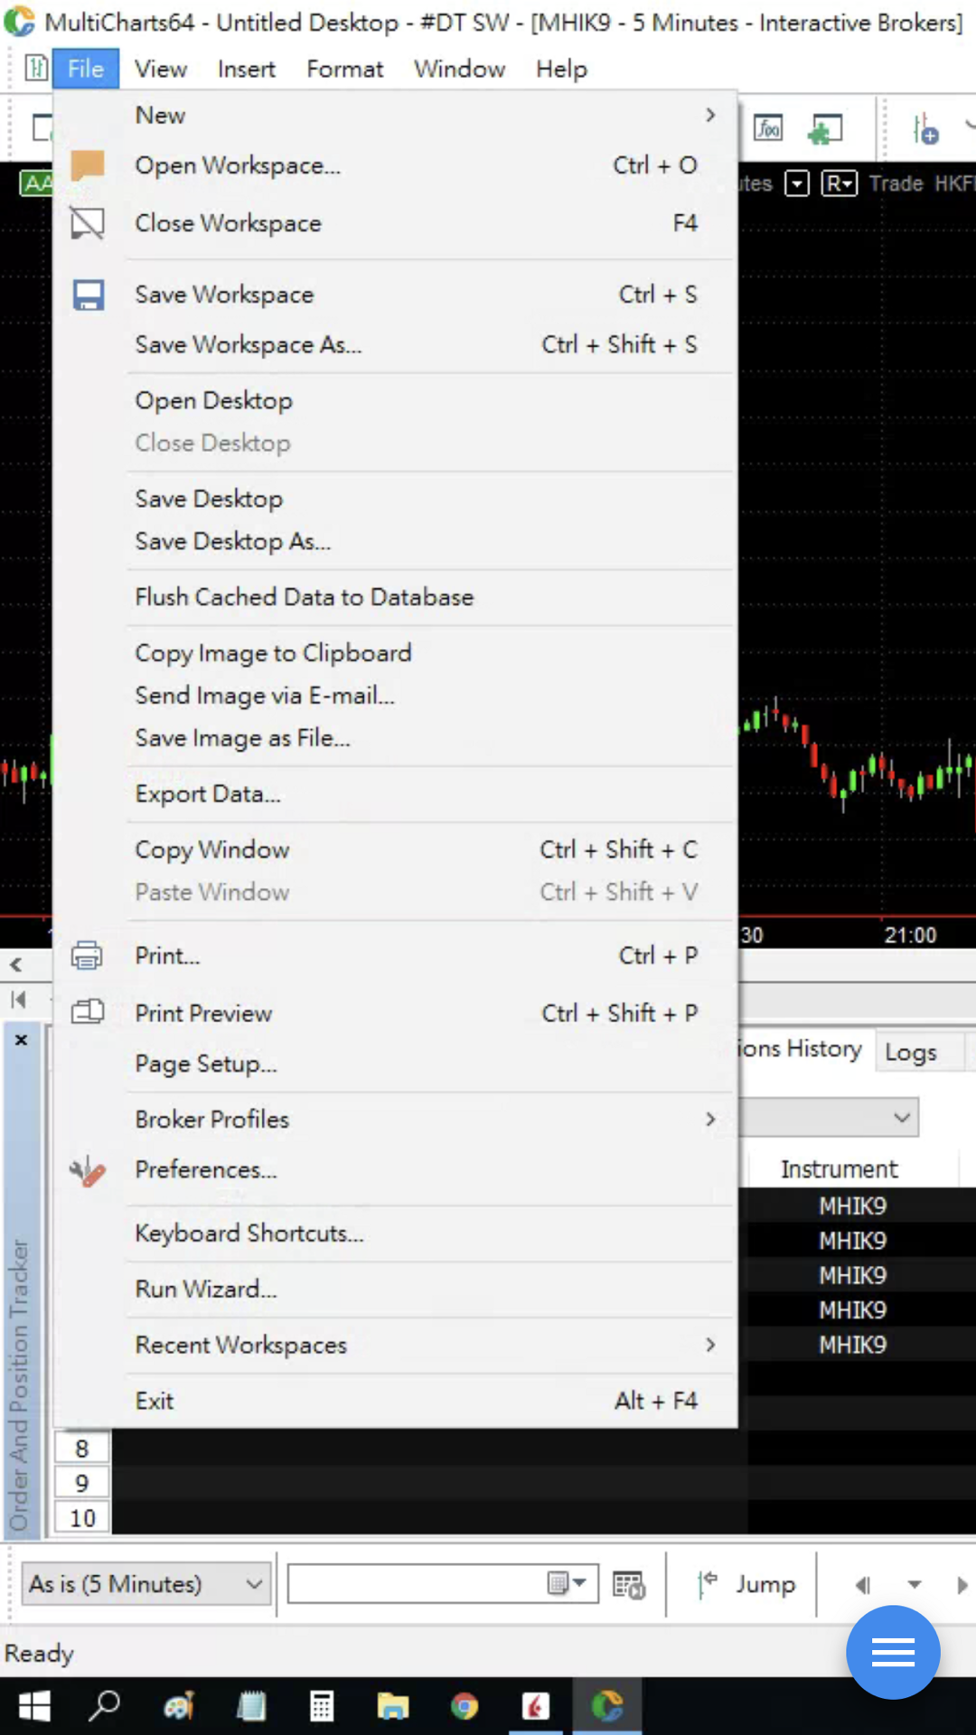Screen dimensions: 976x1735
Task: Click the Trade label on chart status line
Action: point(896,184)
